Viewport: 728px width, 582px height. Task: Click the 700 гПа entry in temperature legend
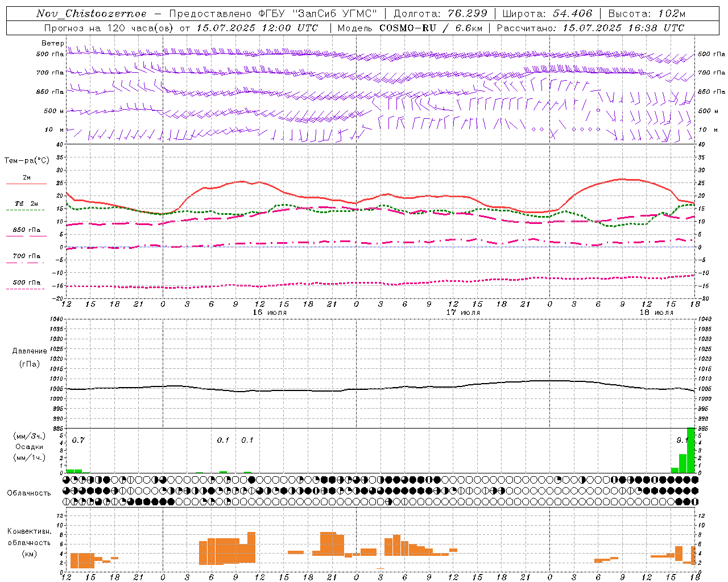coord(26,256)
